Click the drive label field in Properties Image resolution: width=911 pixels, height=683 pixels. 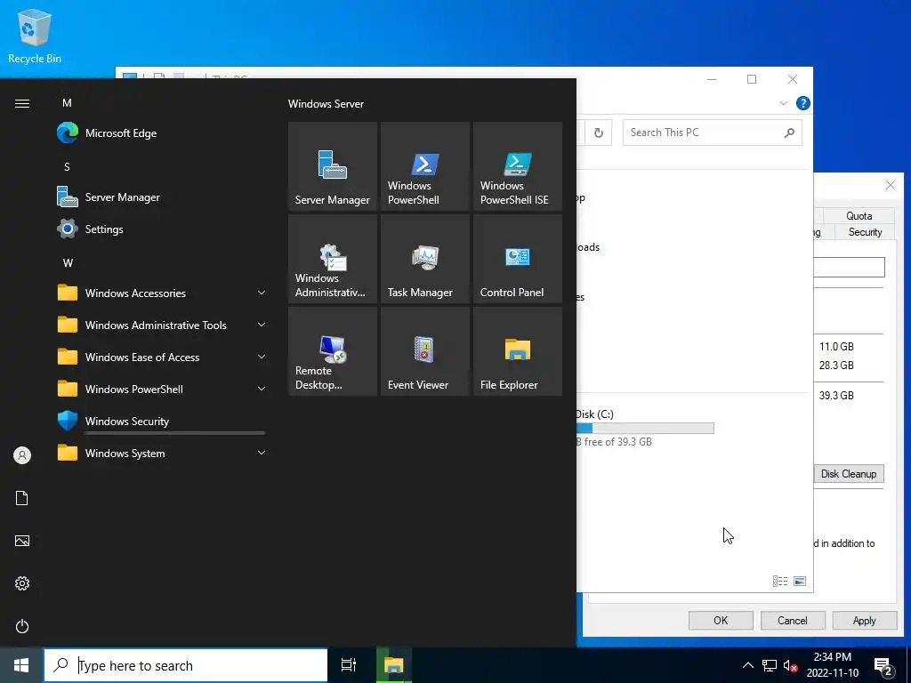(849, 267)
